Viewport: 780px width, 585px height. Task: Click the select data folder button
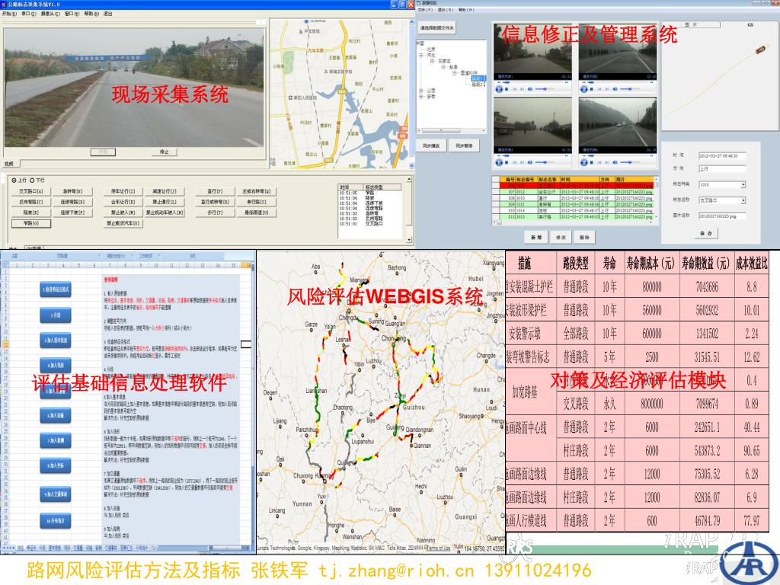click(x=436, y=28)
